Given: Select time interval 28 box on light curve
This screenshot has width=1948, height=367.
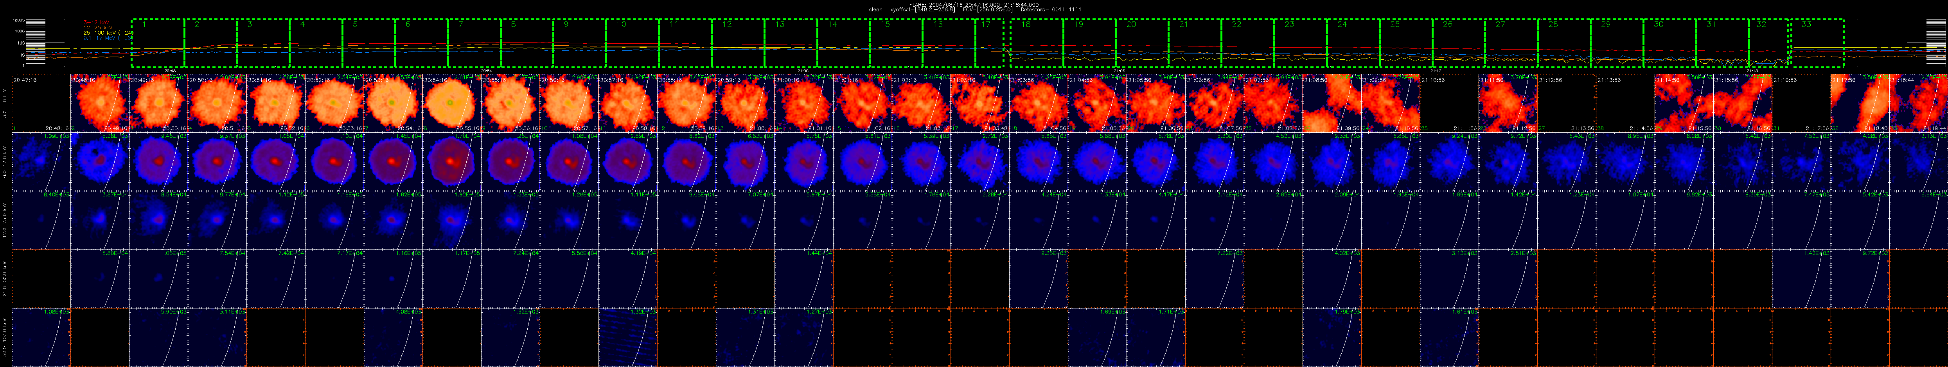Looking at the screenshot, I should pos(1565,43).
